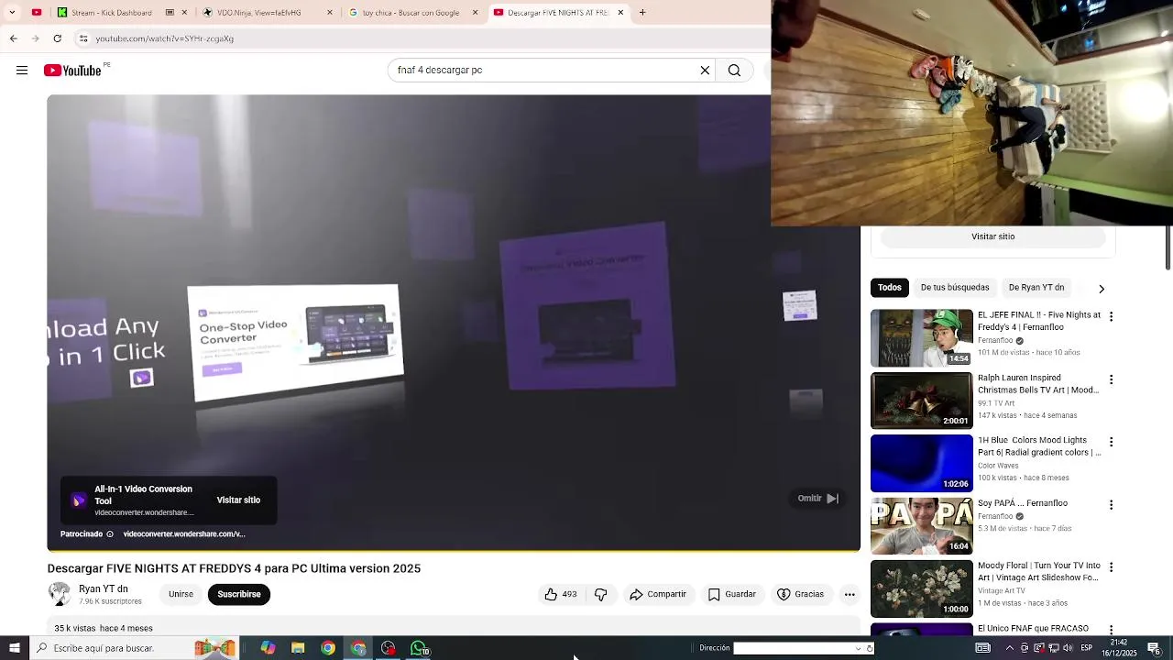Open the taskbar notification center icon
The image size is (1173, 660).
point(1155,648)
